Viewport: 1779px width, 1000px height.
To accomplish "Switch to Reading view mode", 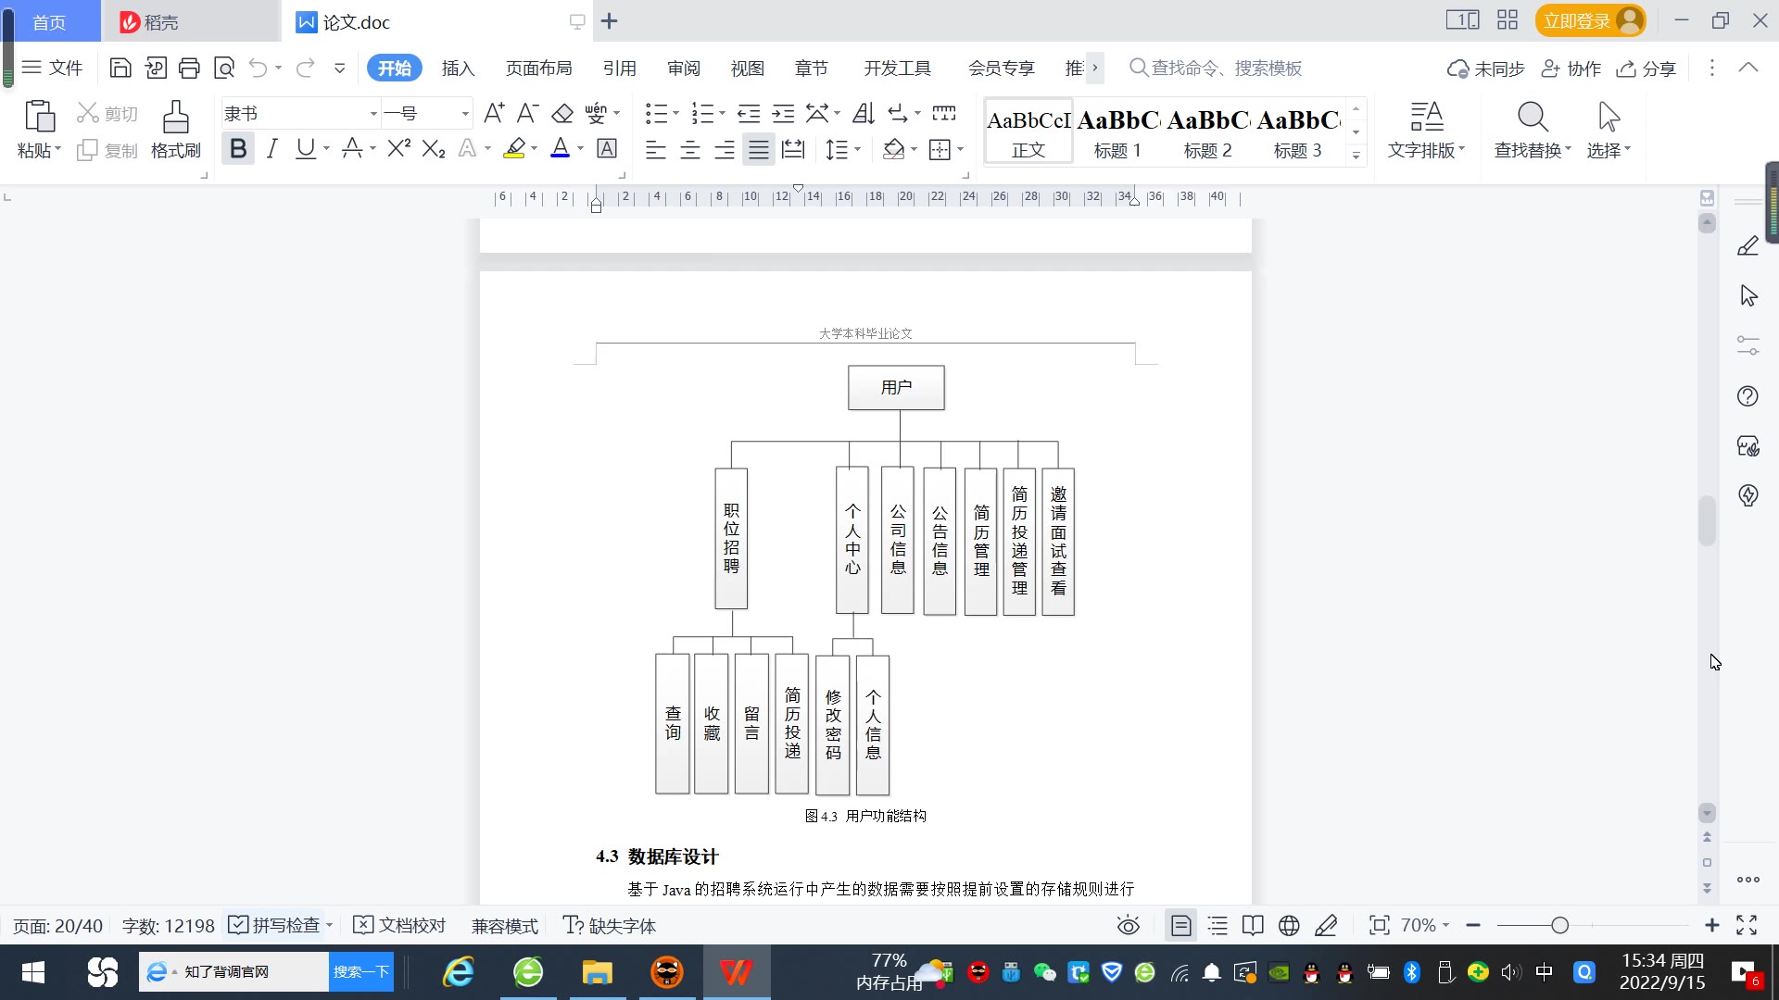I will (1253, 925).
